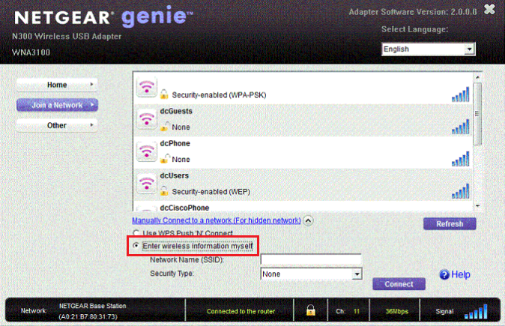Click the dcPhone network Wi-Fi icon
Image resolution: width=505 pixels, height=326 pixels.
click(146, 151)
